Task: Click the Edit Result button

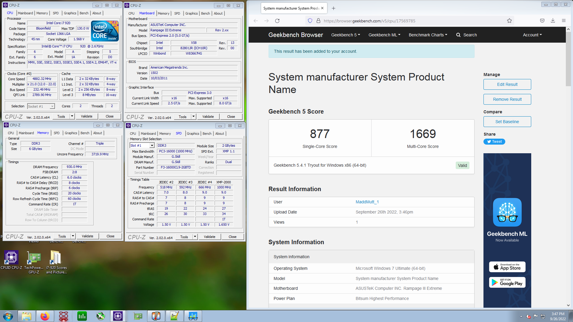Action: pyautogui.click(x=507, y=84)
